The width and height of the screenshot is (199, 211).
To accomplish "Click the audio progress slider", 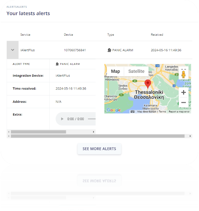I will (x=92, y=119).
